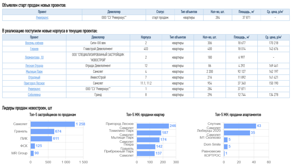Follow the Лесная Отрада link
Screen dimensions: 293x166
click(x=34, y=66)
